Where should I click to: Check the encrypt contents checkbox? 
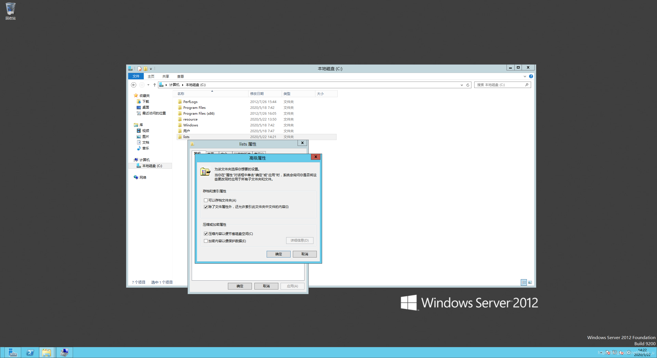206,241
